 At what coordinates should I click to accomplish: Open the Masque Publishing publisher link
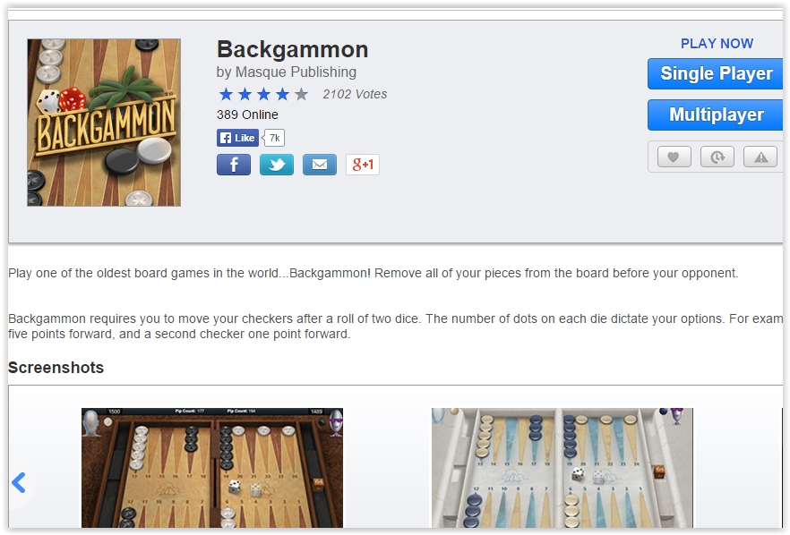point(296,72)
